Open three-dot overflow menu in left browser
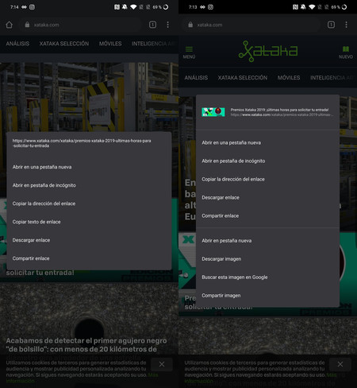The image size is (357, 388). 167,25
